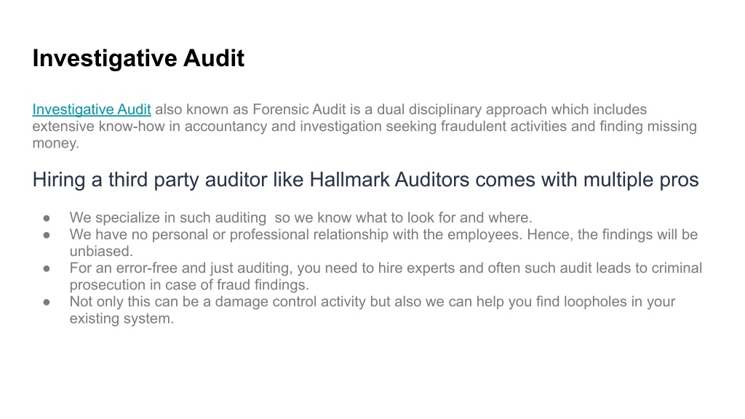Click the word 'unbiased.' in second bullet

tap(101, 251)
